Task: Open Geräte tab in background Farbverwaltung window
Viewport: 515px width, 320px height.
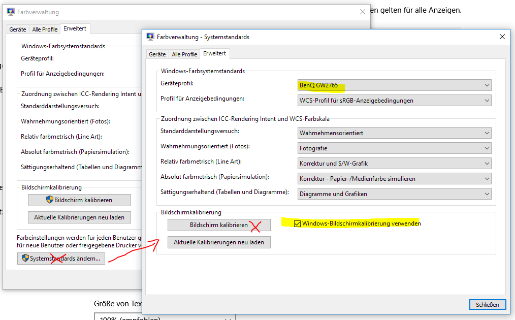Action: 18,29
